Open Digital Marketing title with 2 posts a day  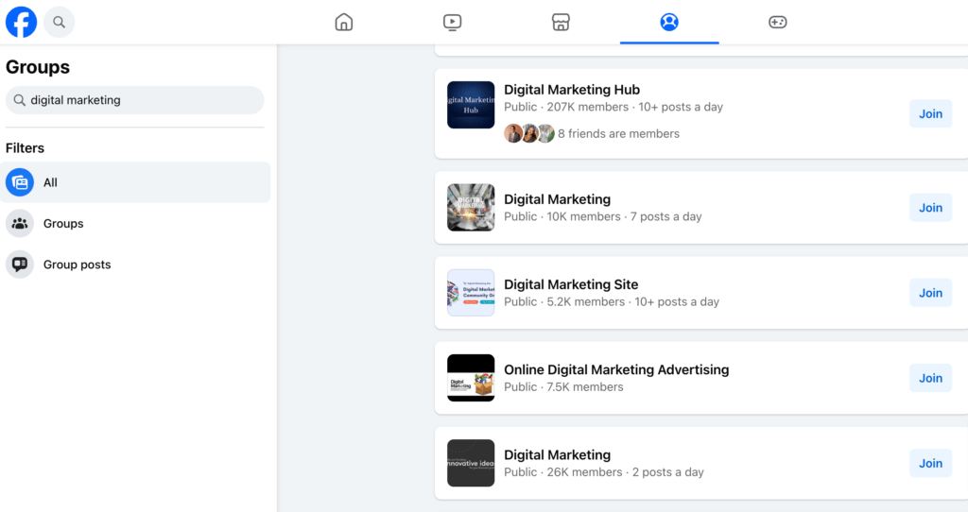[x=557, y=454]
